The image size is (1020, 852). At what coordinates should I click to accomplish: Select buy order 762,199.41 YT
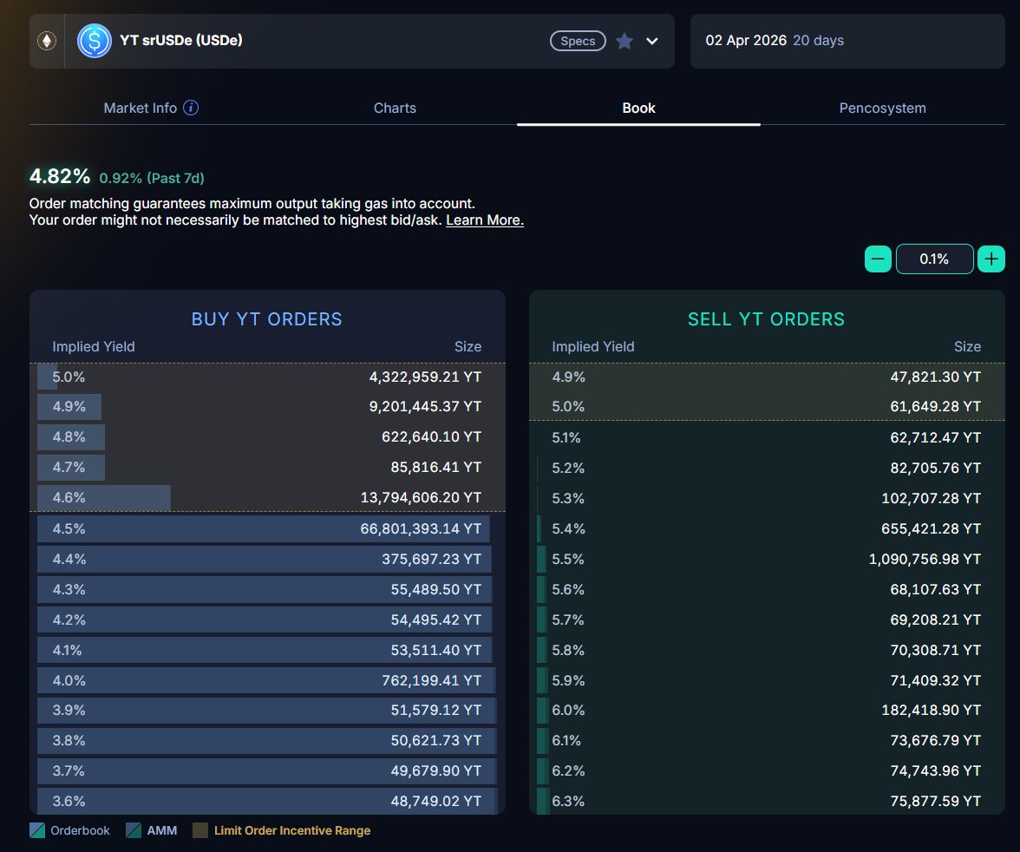tap(267, 680)
